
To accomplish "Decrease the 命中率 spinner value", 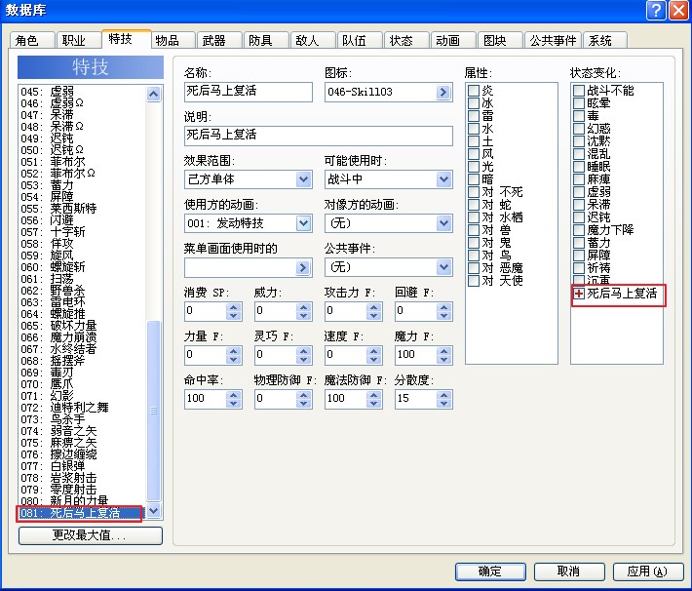I will click(x=234, y=404).
